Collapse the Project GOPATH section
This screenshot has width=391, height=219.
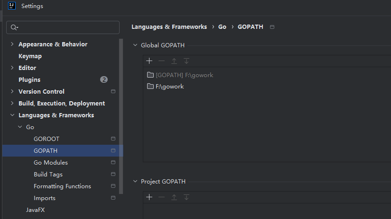(135, 182)
